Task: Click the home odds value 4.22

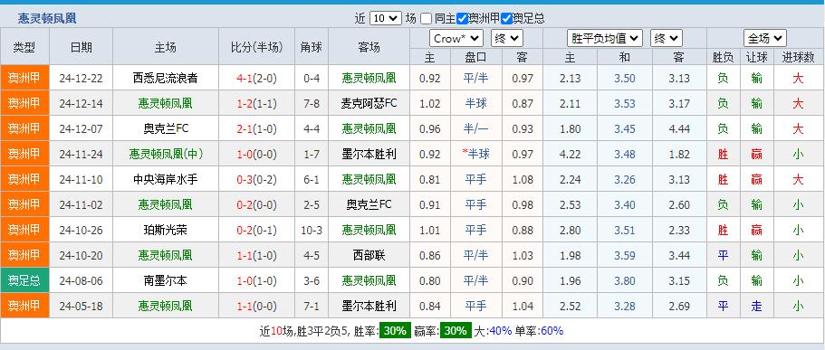Action: pyautogui.click(x=571, y=154)
